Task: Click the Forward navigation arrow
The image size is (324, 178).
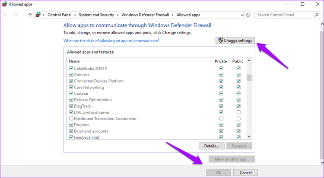Action: point(16,15)
